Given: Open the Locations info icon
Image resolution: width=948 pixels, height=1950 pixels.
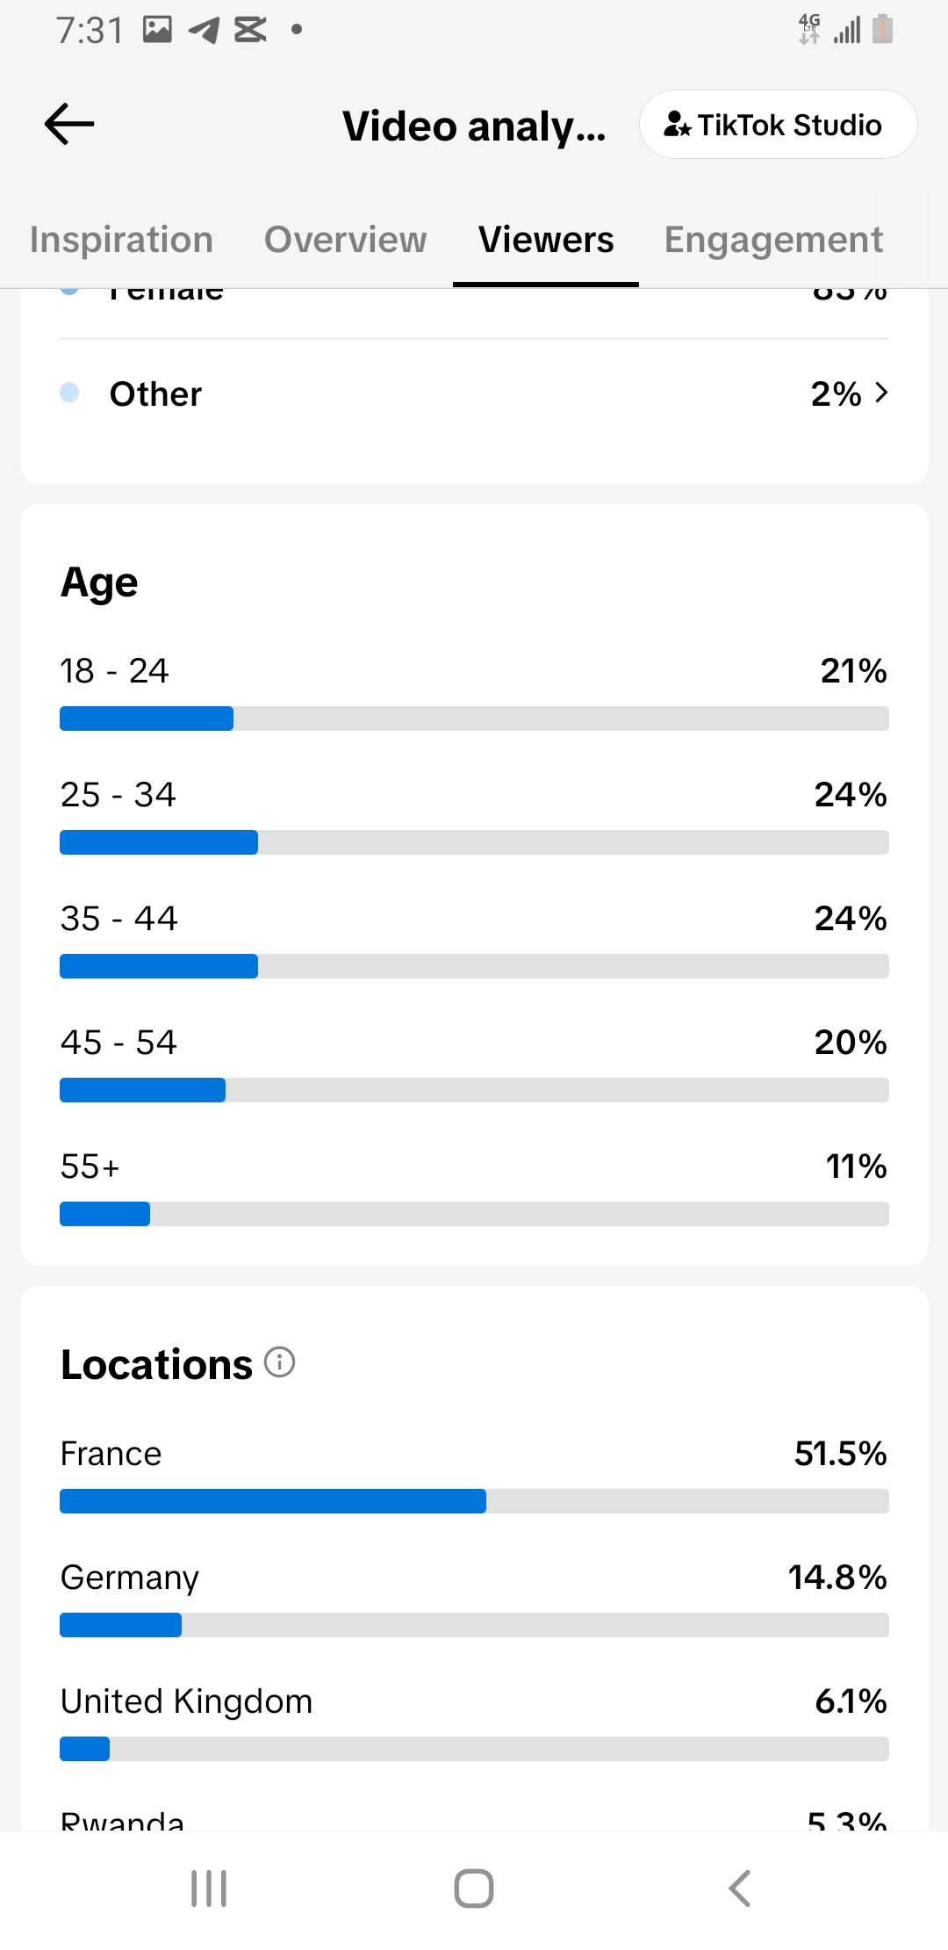Looking at the screenshot, I should pyautogui.click(x=280, y=1362).
